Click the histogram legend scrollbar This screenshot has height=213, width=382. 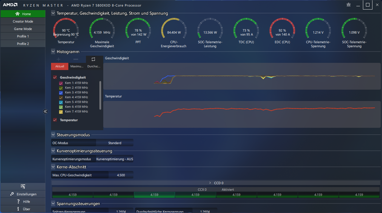(x=100, y=95)
